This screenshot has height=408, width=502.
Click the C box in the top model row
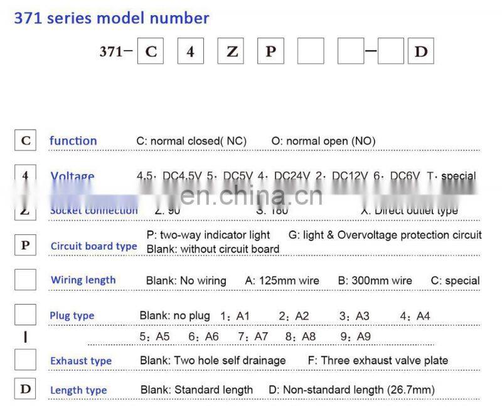point(151,51)
